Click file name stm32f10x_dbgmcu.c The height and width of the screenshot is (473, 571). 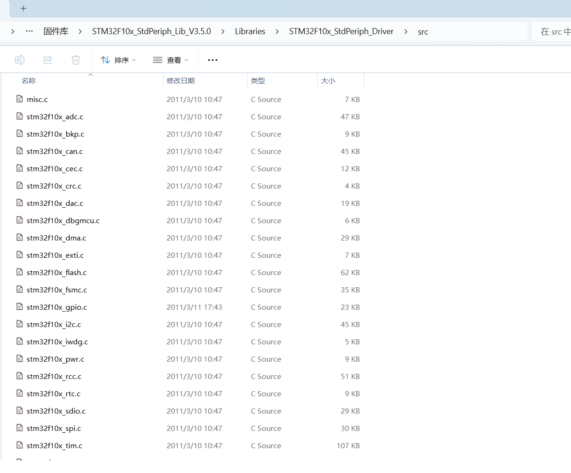63,221
